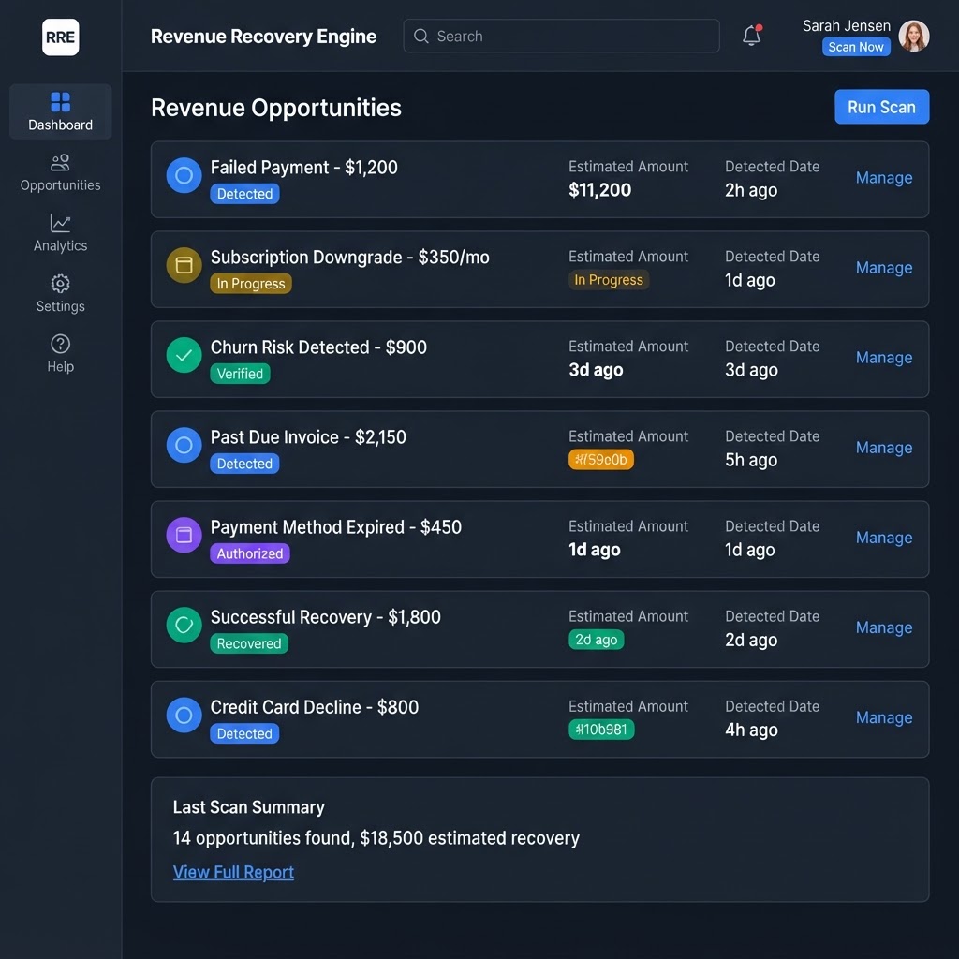
Task: Click the Detected badge under Failed Payment
Action: 244,194
